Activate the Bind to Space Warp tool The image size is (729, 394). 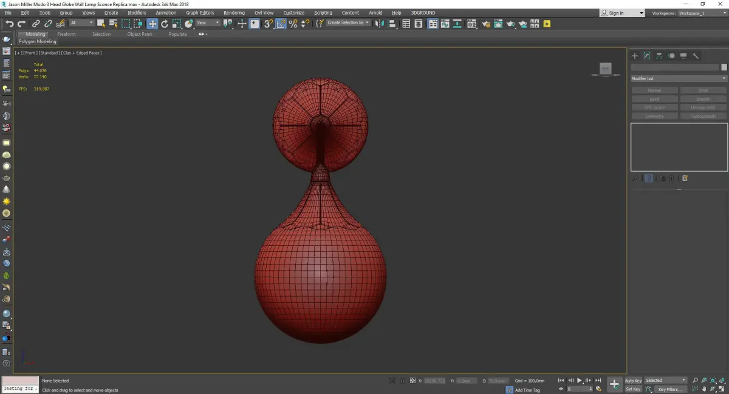tap(60, 24)
